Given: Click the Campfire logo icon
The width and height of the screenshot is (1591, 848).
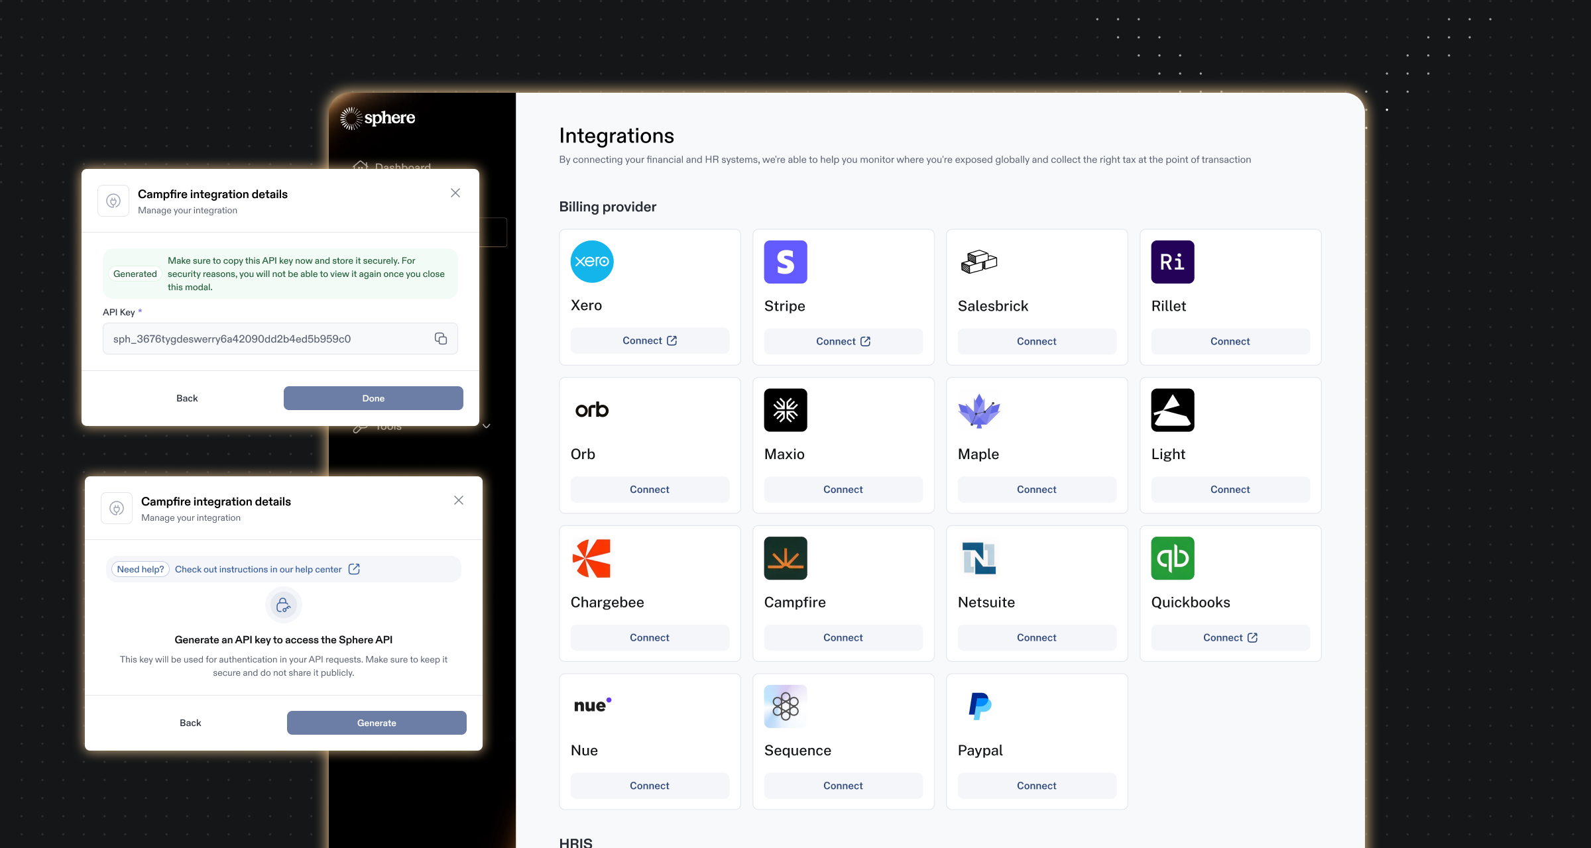Looking at the screenshot, I should coord(785,558).
